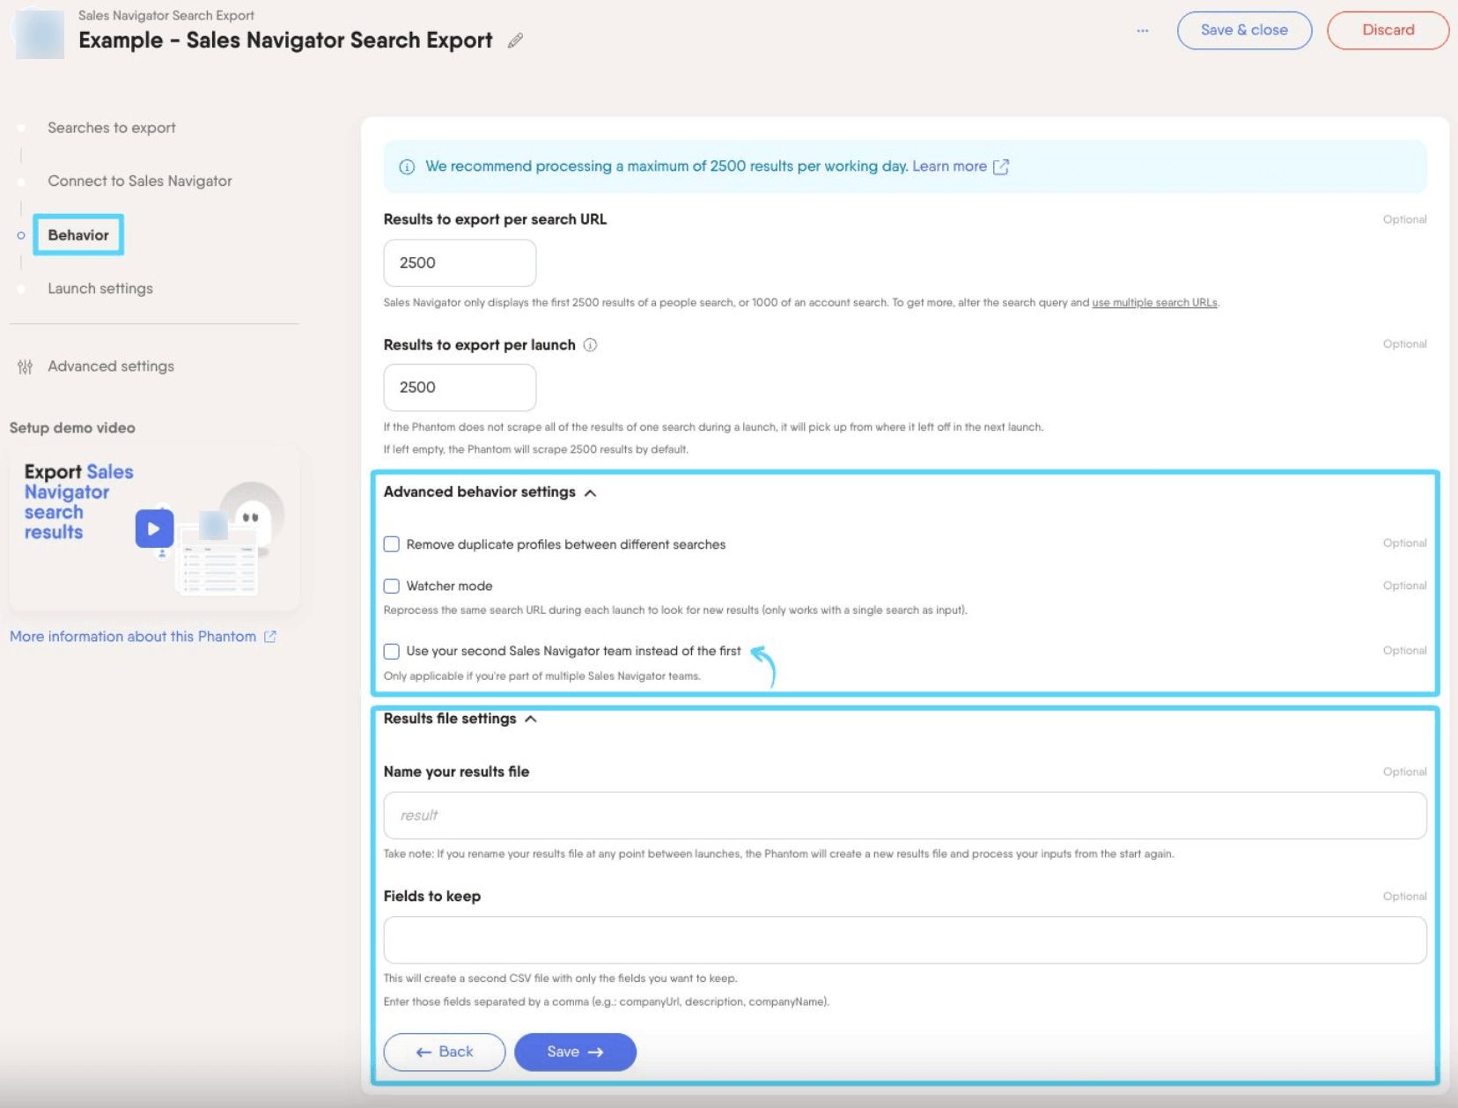
Task: Click the info icon in the recommendation banner
Action: (x=407, y=166)
